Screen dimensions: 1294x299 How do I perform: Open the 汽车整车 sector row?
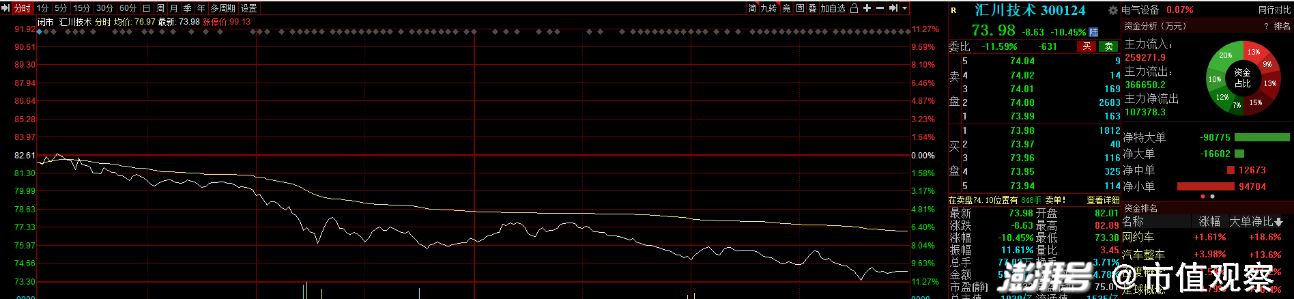[1144, 255]
